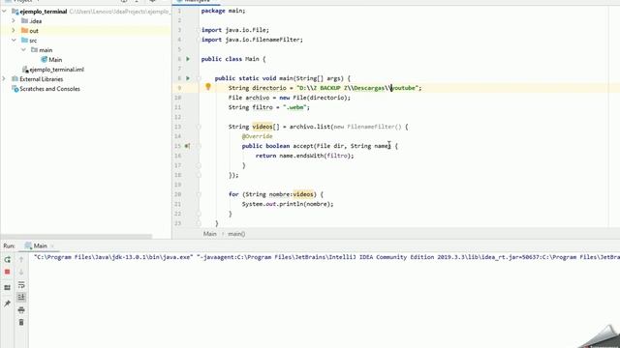Click new File(directorio) expression
Image resolution: width=620 pixels, height=348 pixels.
point(315,98)
